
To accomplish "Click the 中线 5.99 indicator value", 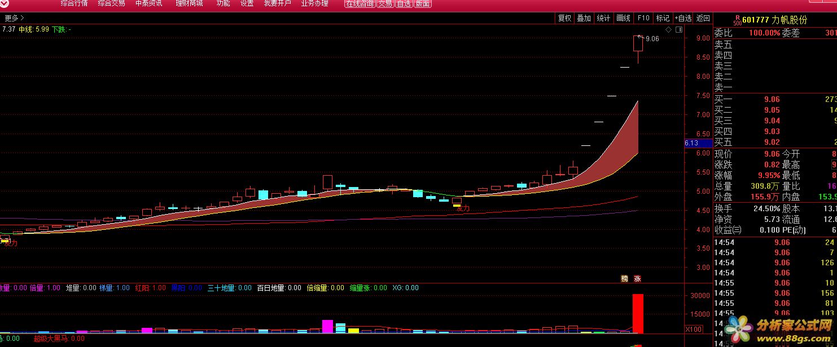I will [x=34, y=29].
